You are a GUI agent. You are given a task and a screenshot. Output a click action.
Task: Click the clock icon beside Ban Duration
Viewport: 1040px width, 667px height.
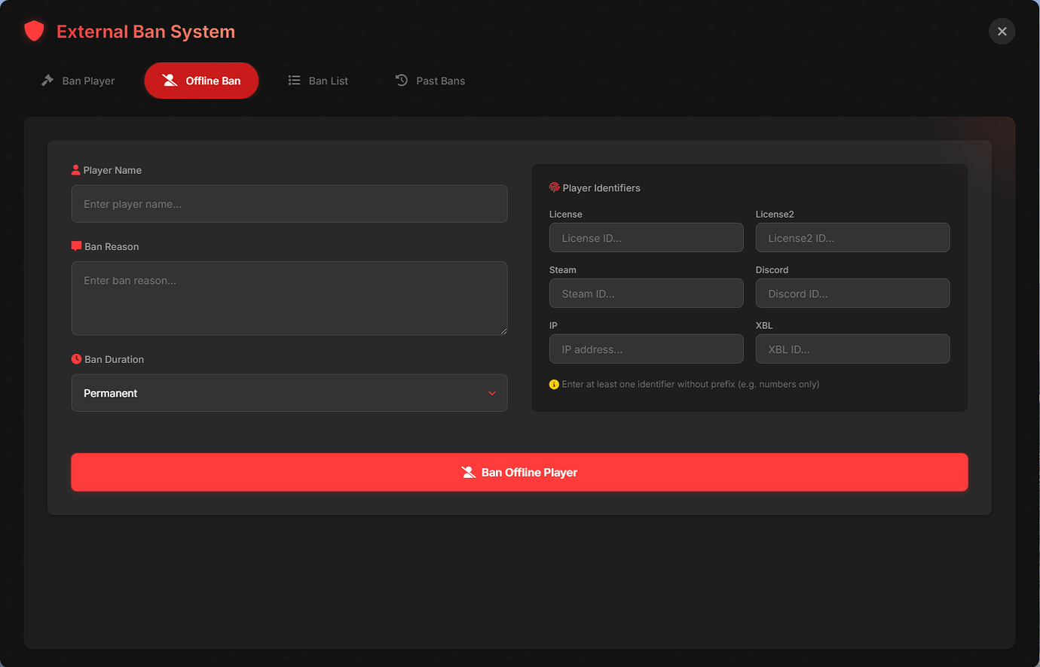coord(75,358)
